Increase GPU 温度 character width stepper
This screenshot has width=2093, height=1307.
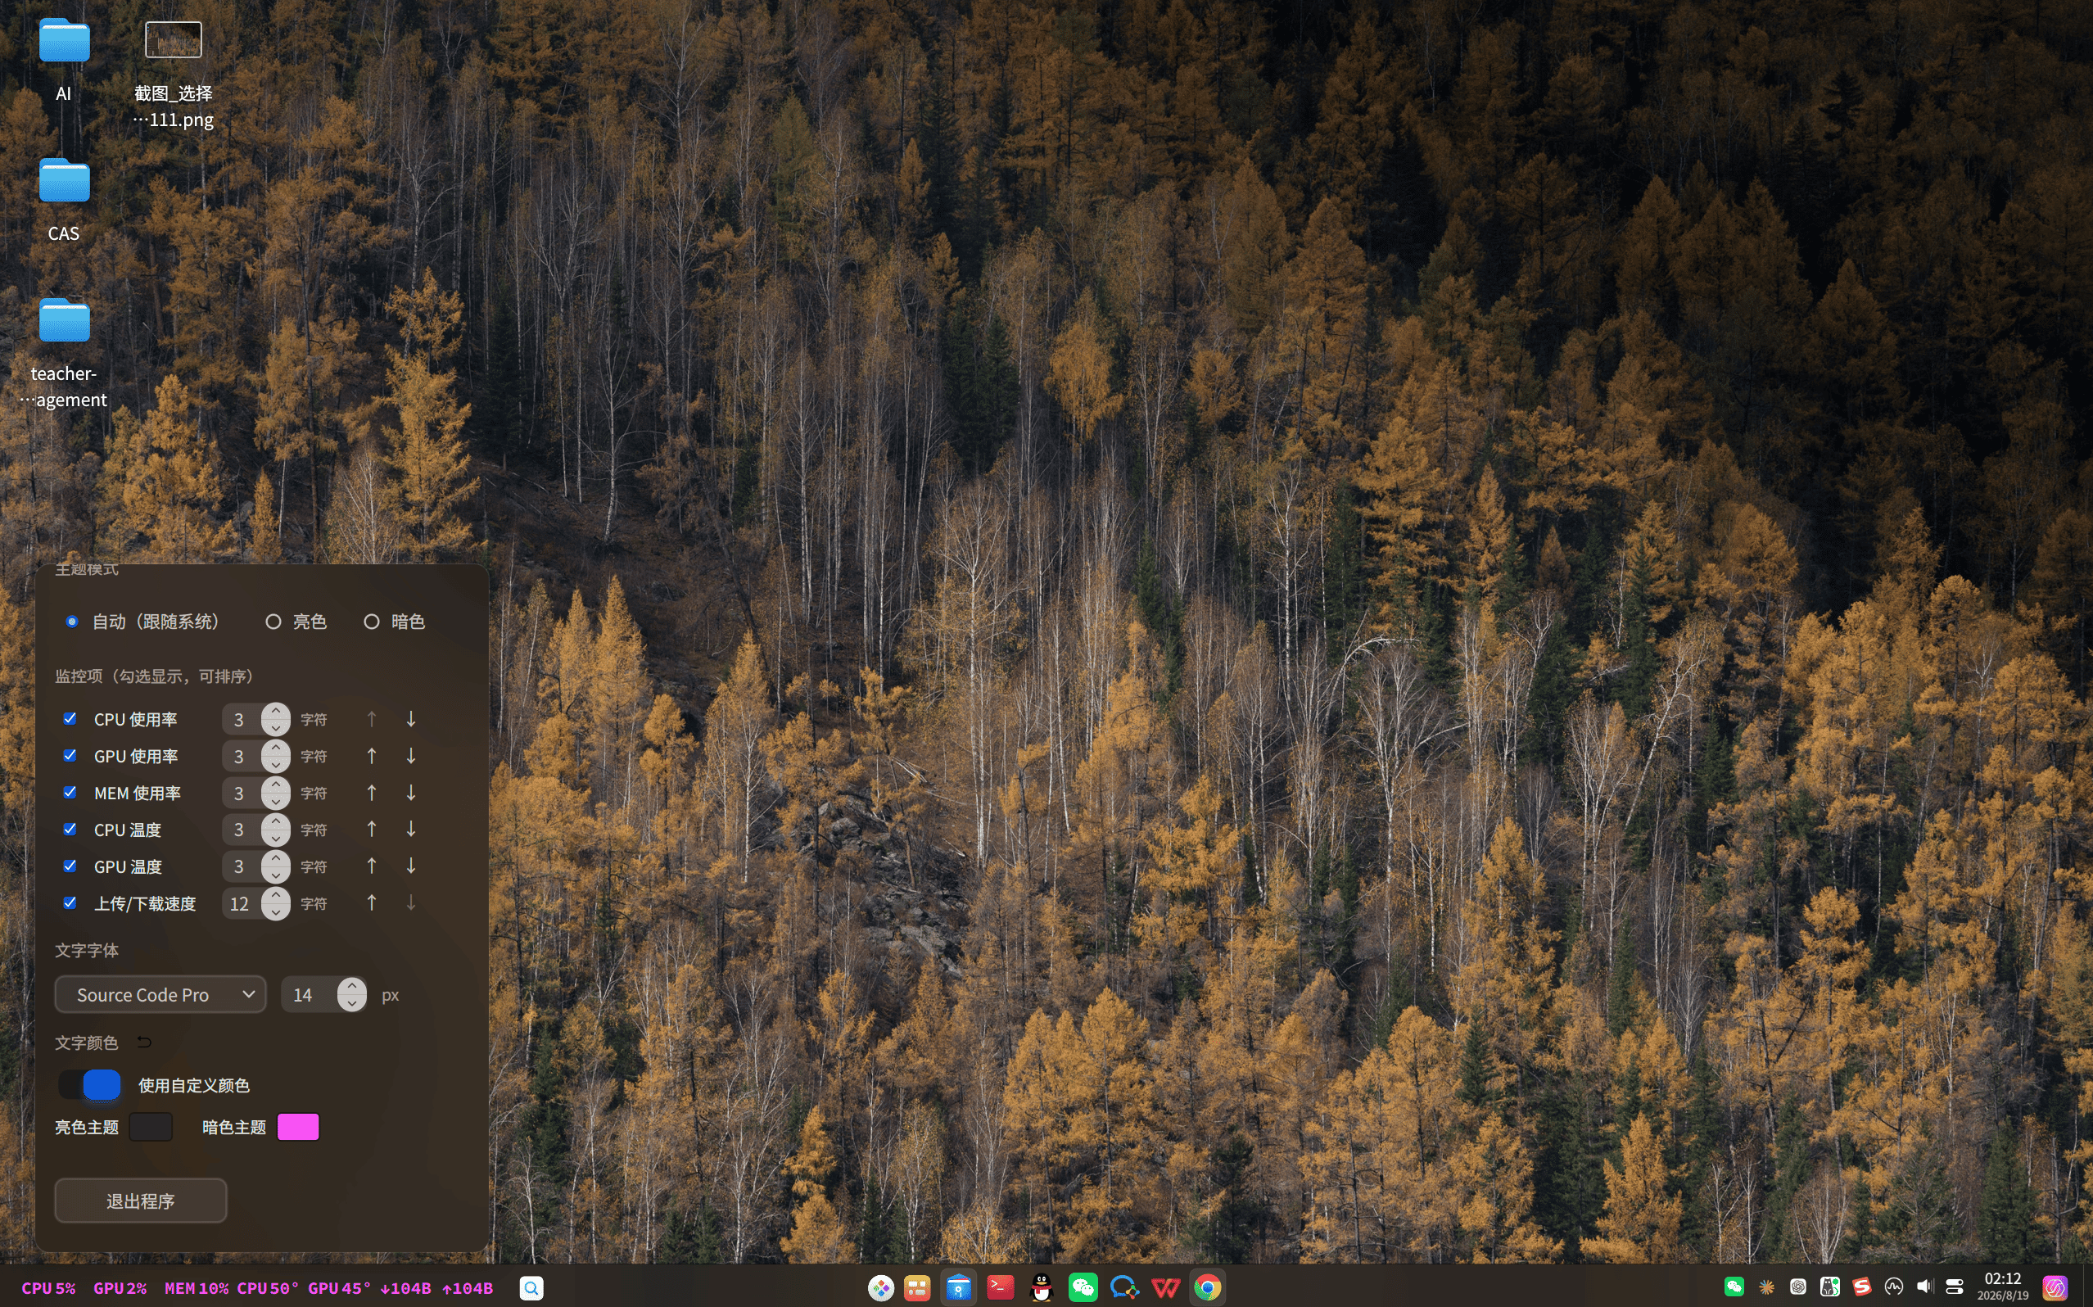coord(276,857)
